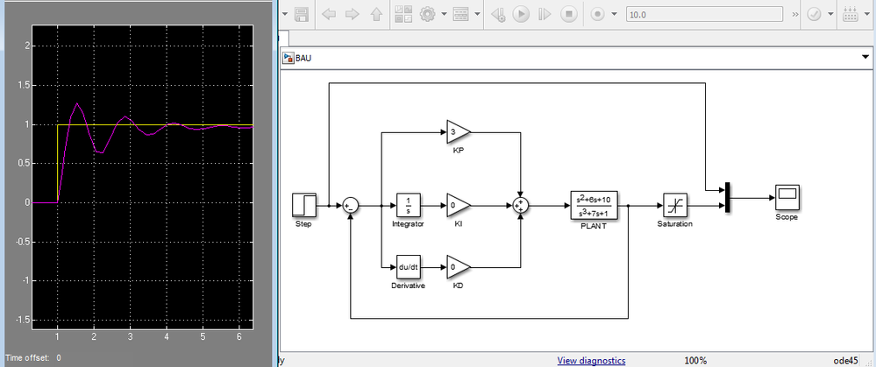This screenshot has height=367, width=876.
Task: Click the 100% zoom level in status bar
Action: 695,361
